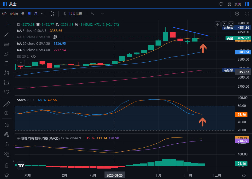
Task: Open 技術指標 indicators panel
Action: pyautogui.click(x=73, y=14)
